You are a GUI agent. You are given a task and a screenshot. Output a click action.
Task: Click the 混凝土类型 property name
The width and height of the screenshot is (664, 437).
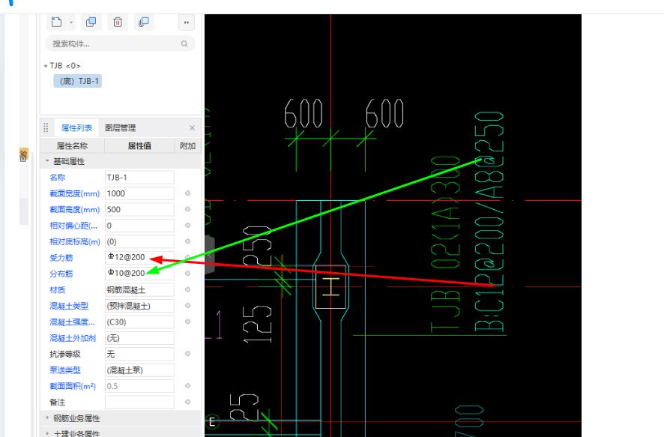(69, 306)
